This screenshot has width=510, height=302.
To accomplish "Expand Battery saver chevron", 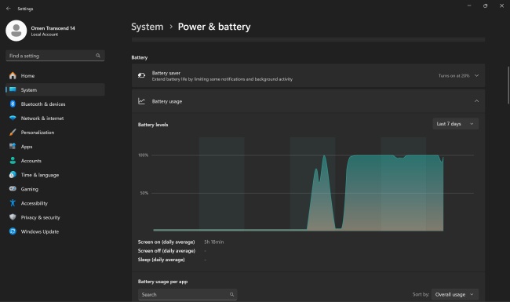I will click(x=476, y=76).
